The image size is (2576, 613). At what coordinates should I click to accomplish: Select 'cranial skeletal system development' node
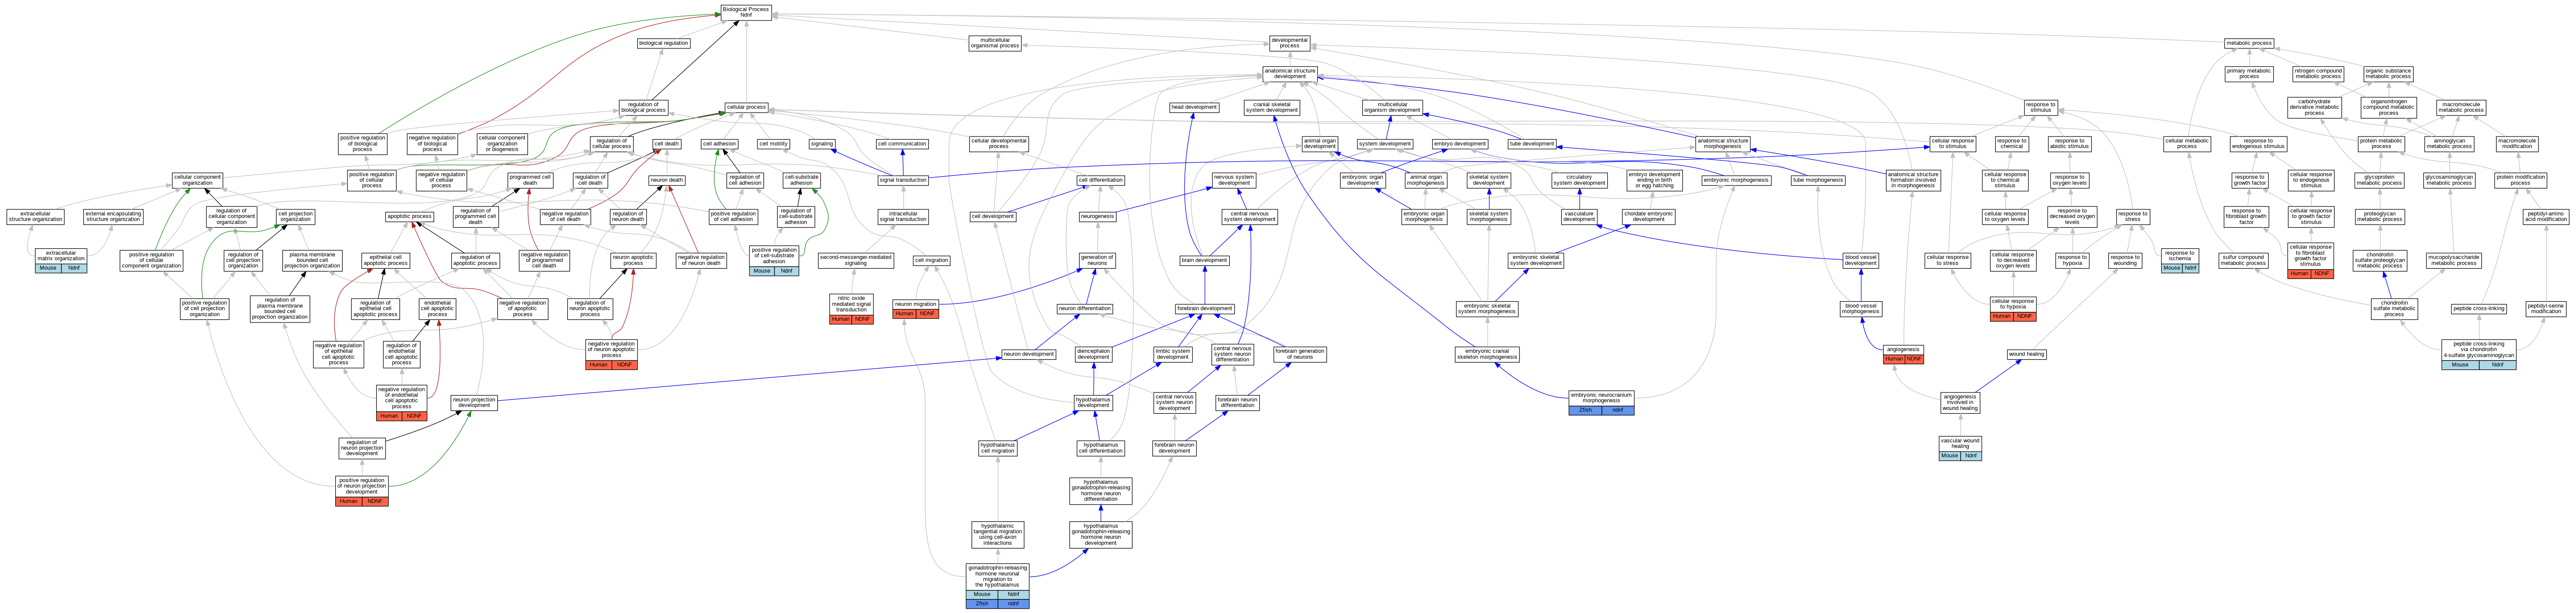1272,107
